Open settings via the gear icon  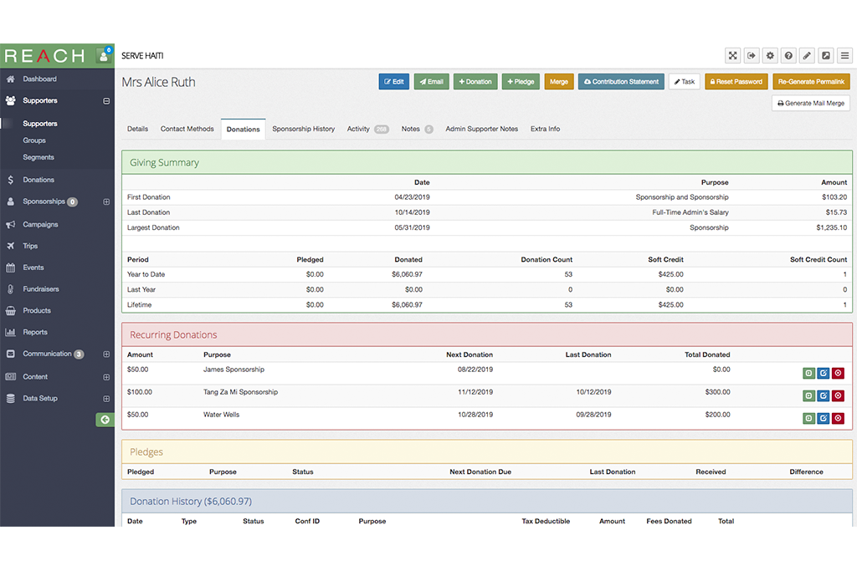771,56
